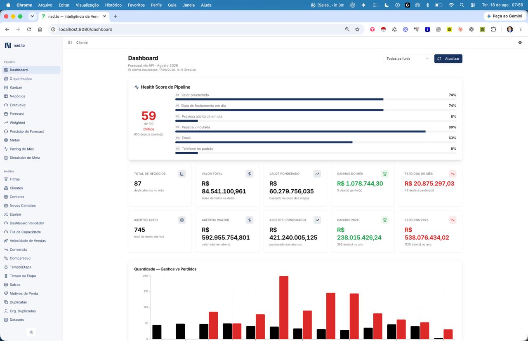This screenshot has height=341, width=528.
Task: Open the 'Todos os funis' dropdown
Action: (x=408, y=59)
